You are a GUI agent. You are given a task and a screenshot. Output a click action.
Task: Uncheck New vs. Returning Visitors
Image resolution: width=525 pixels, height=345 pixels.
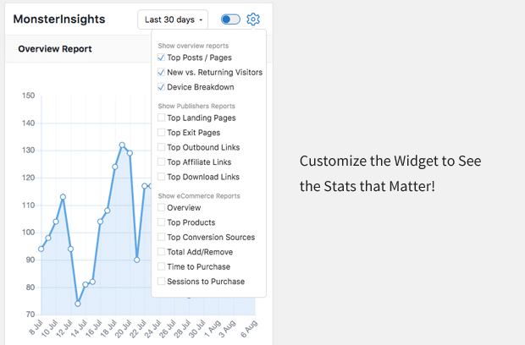(x=161, y=72)
